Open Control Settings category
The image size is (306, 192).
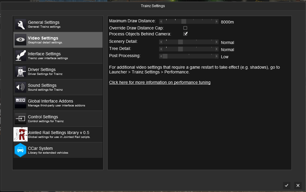pyautogui.click(x=58, y=119)
